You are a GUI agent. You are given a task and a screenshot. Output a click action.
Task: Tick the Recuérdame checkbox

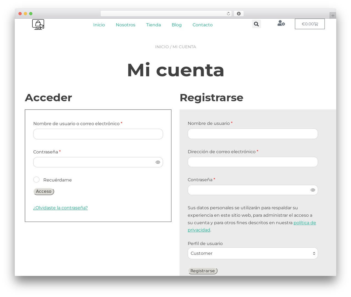pyautogui.click(x=36, y=179)
